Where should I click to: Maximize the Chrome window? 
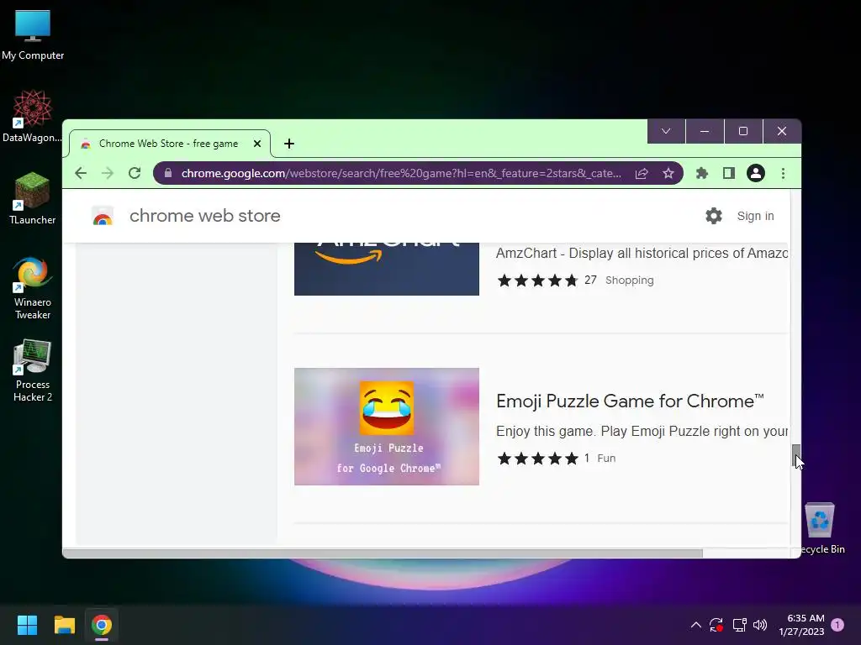pyautogui.click(x=743, y=131)
